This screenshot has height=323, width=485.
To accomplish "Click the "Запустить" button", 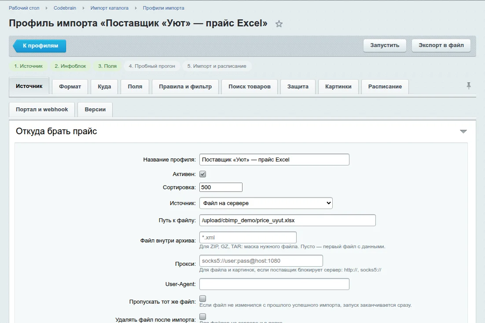I will point(385,45).
